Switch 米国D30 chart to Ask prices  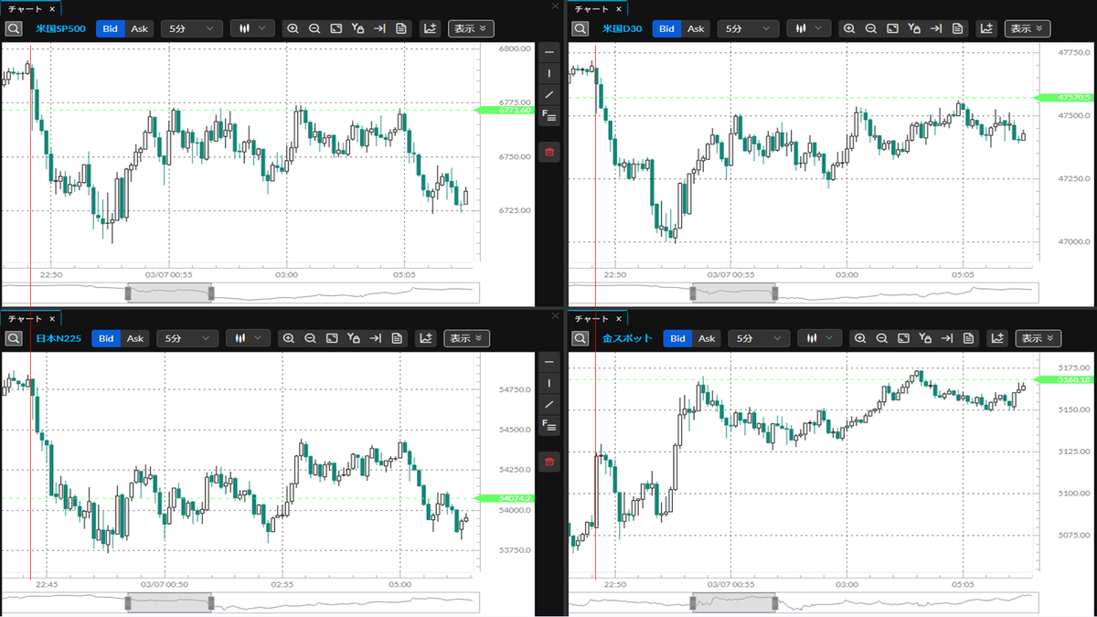click(696, 28)
